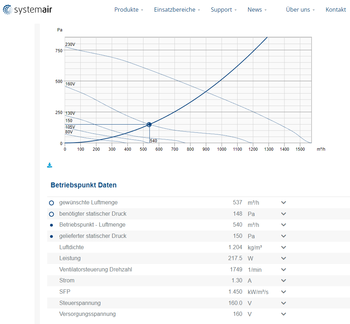Select the benötigter statischer Druck radio circle
This screenshot has height=324, width=350.
[51, 214]
